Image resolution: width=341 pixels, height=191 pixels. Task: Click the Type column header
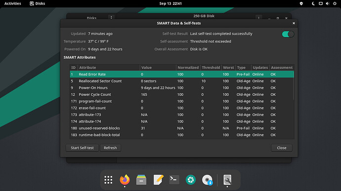243,68
